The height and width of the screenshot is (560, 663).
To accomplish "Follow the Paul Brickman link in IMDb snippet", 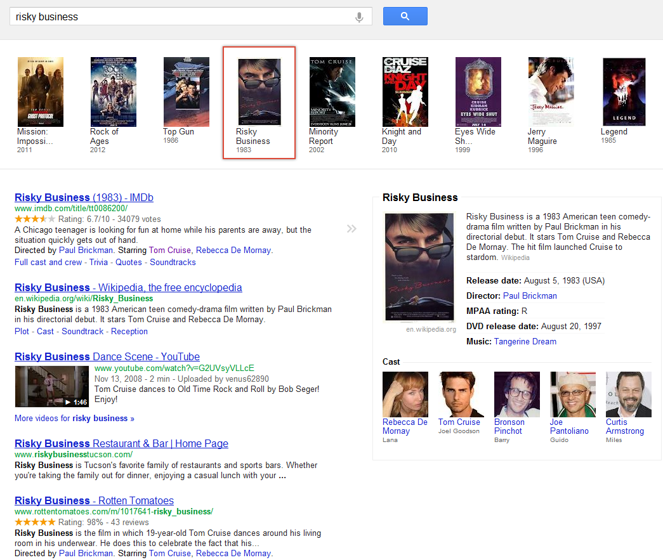I will pyautogui.click(x=86, y=251).
